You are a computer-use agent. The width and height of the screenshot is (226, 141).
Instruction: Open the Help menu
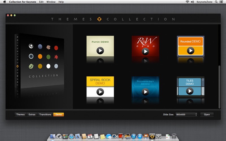point(61,2)
